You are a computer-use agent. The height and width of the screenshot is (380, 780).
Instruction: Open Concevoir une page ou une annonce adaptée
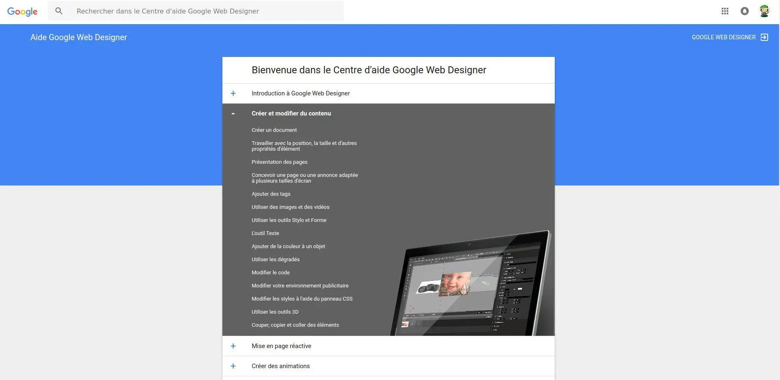(x=305, y=178)
